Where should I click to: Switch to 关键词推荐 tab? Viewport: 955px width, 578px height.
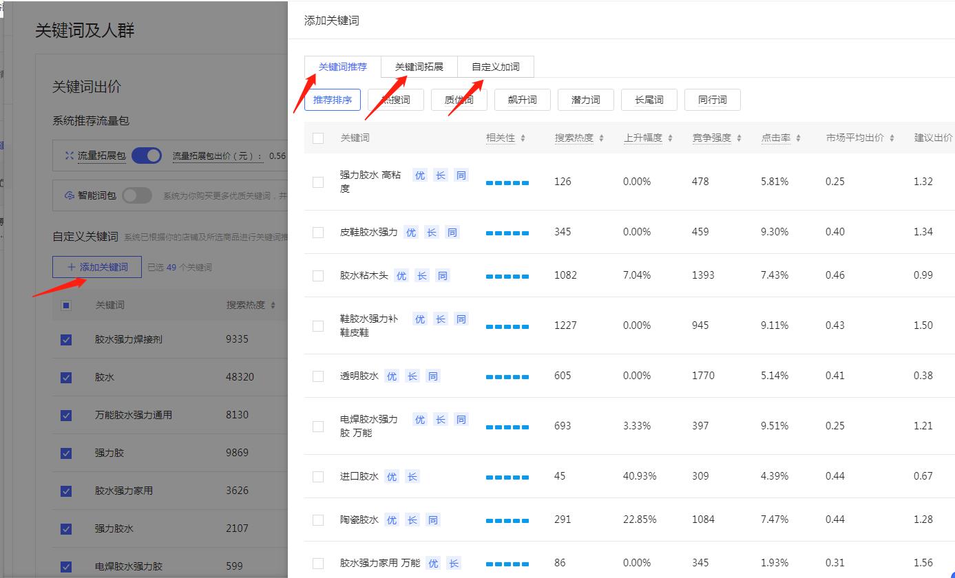(x=343, y=67)
